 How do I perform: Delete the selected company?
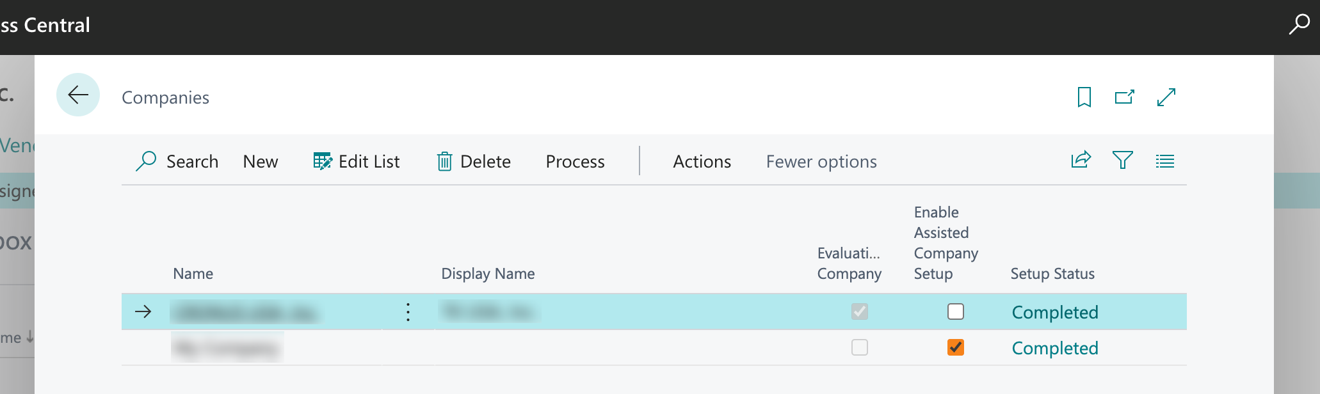point(474,161)
